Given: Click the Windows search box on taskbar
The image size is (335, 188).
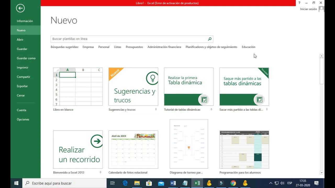Looking at the screenshot, I should coord(64,183).
